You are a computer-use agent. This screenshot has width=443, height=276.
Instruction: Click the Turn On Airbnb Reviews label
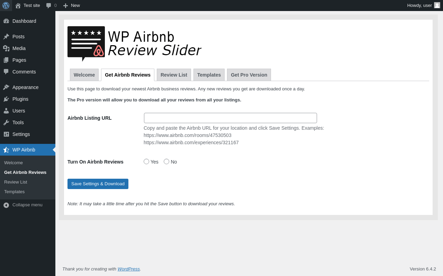click(x=96, y=162)
